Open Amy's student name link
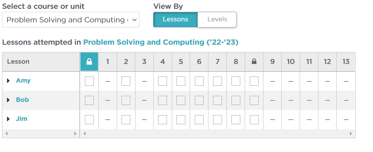Image resolution: width=373 pixels, height=152 pixels. pos(23,80)
